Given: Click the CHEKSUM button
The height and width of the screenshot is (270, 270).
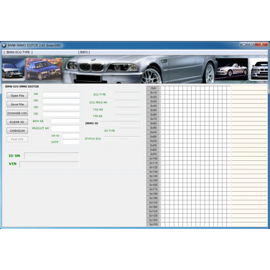Looking at the screenshot, I should 17,131.
